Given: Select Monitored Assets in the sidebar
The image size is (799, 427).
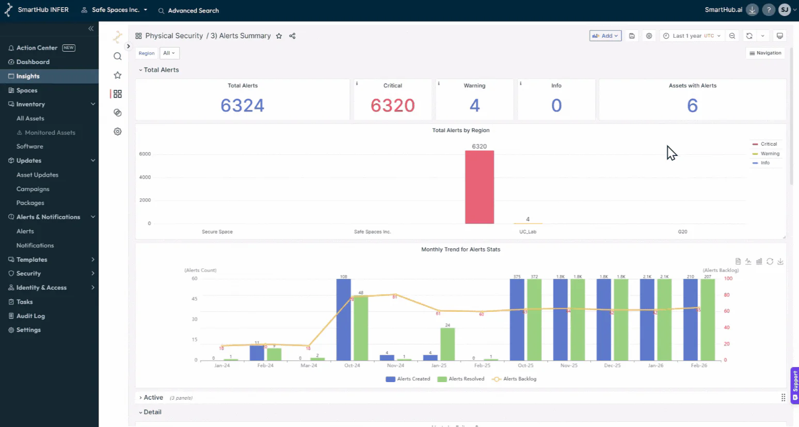Looking at the screenshot, I should pos(50,133).
